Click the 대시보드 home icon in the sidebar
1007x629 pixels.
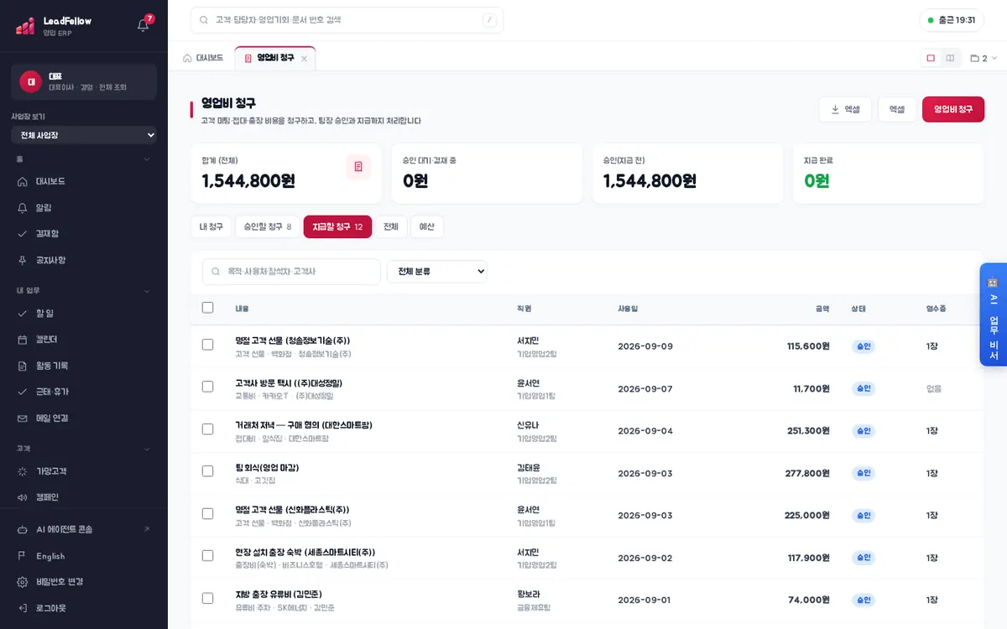23,181
